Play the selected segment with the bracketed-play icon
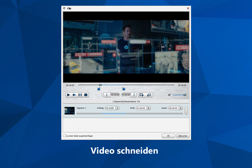The image size is (252, 168). click(80, 95)
